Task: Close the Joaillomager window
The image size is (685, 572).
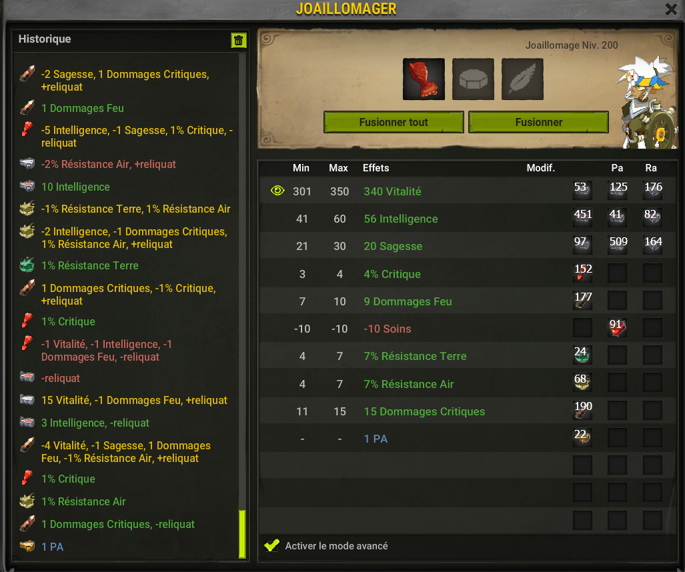Action: click(671, 9)
